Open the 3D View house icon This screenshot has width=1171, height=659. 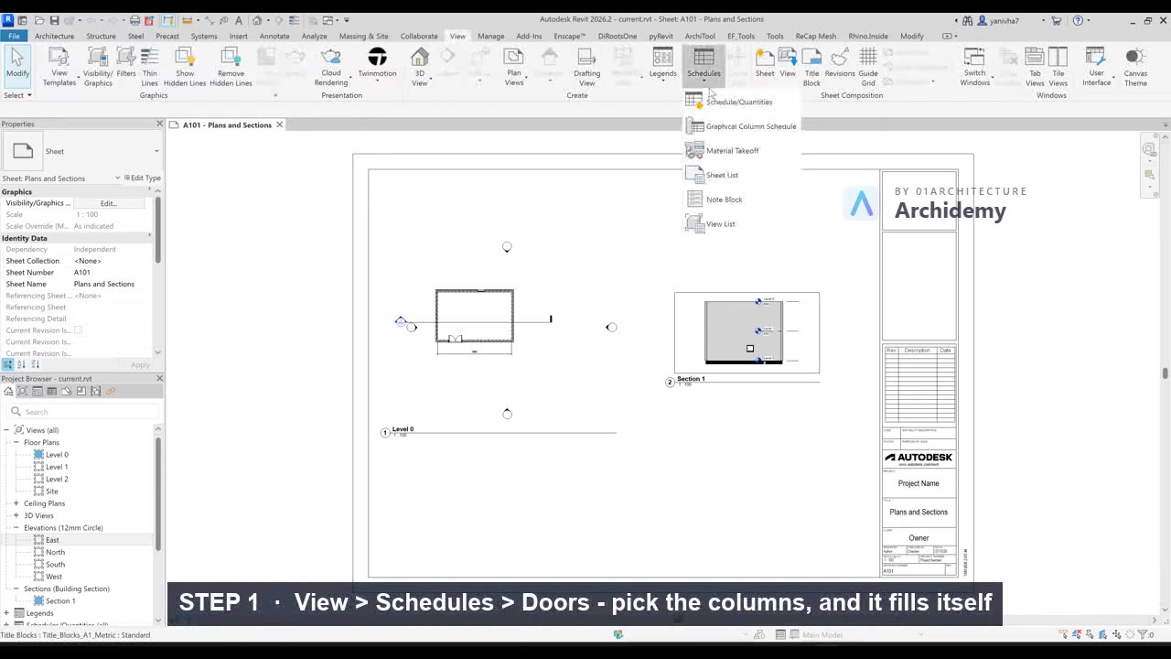[420, 67]
